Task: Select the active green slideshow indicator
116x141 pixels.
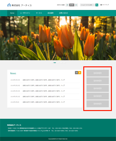Action: [x=55, y=63]
